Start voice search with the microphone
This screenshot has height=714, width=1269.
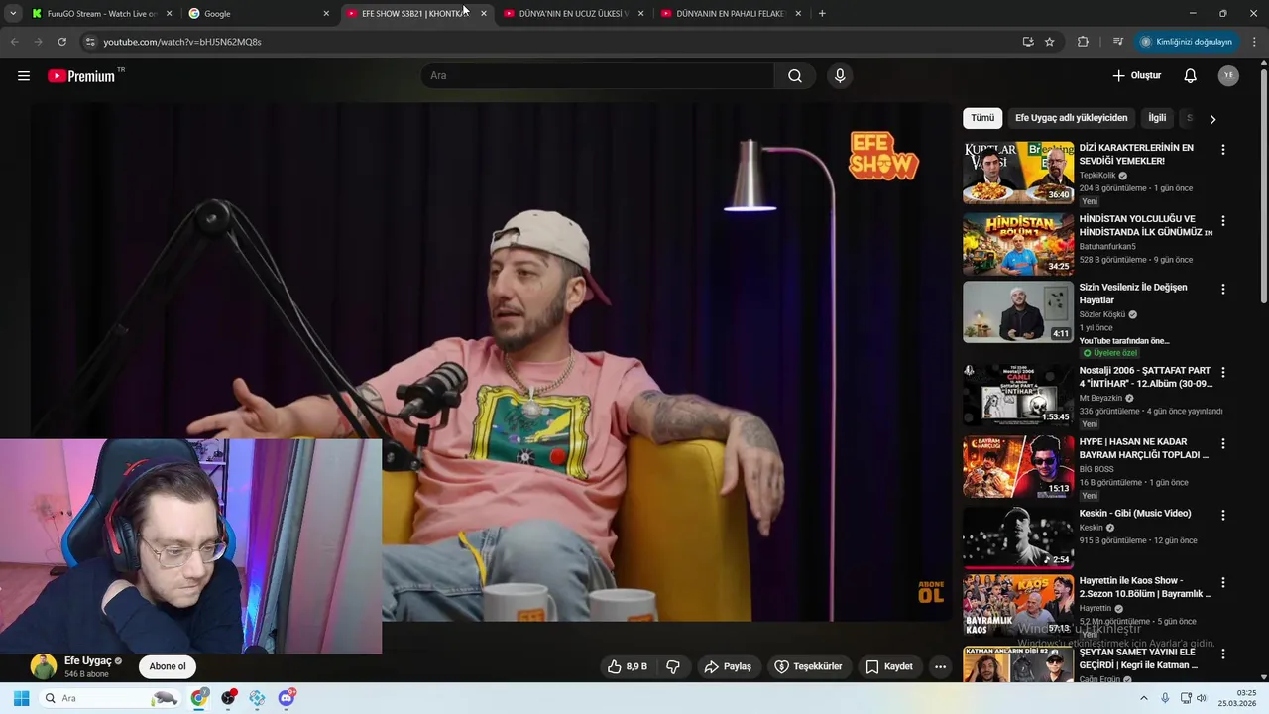click(840, 76)
